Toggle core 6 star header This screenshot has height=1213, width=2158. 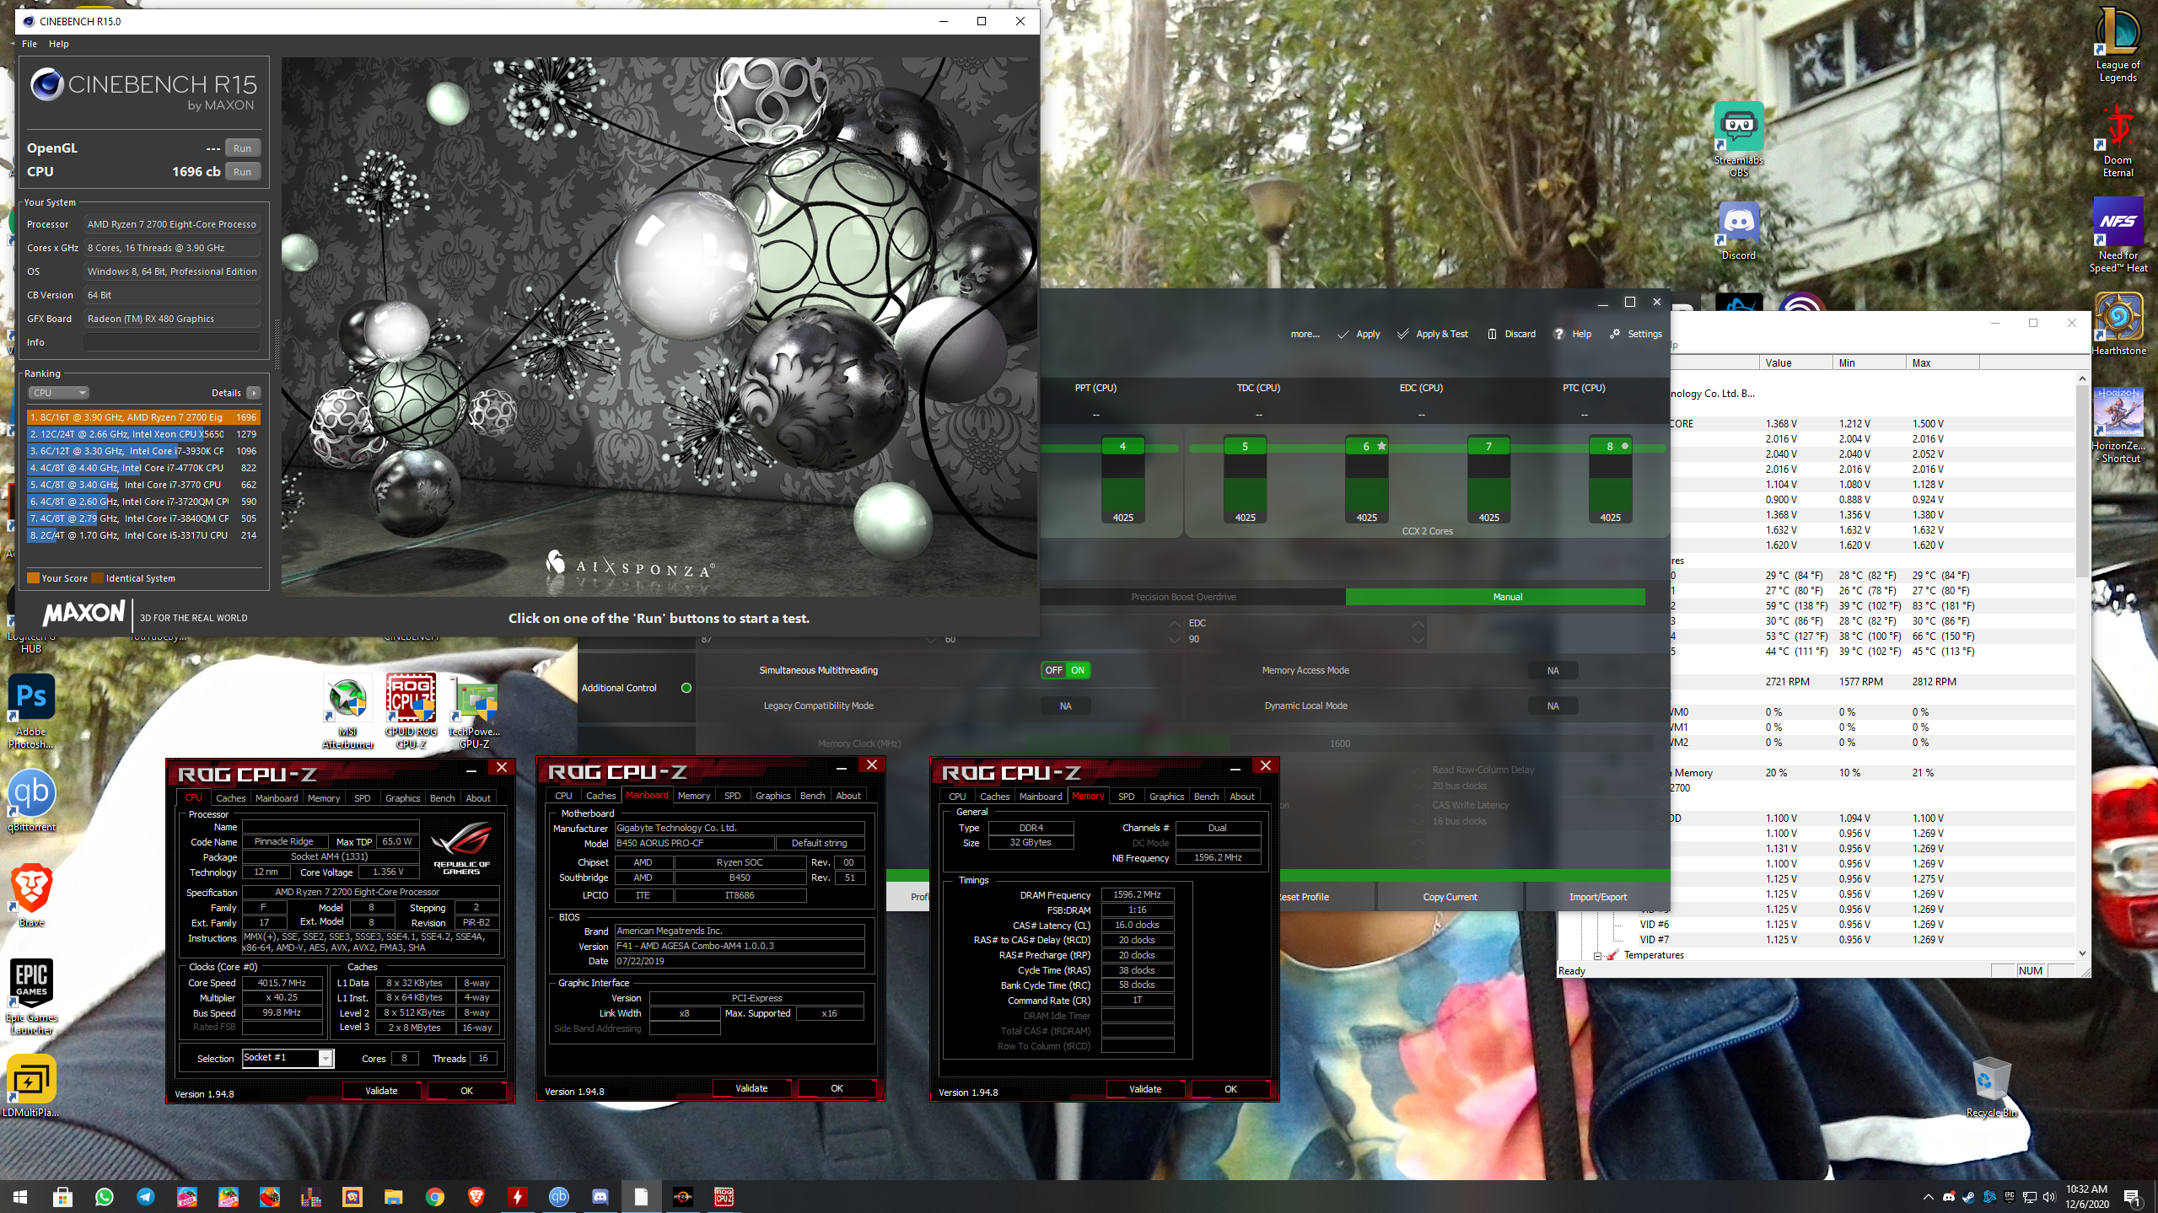click(1367, 446)
